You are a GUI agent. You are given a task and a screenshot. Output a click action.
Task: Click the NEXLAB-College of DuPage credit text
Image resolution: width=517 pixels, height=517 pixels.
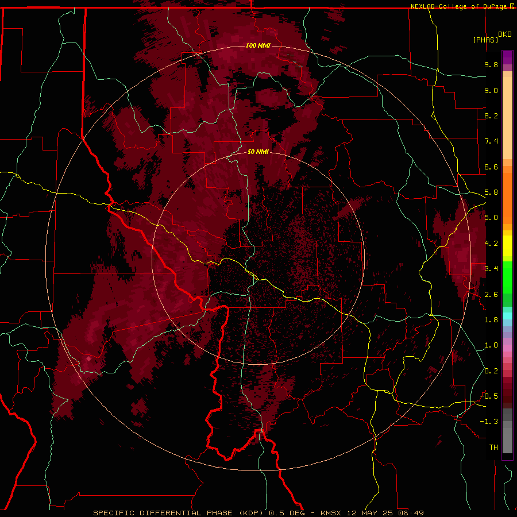460,6
